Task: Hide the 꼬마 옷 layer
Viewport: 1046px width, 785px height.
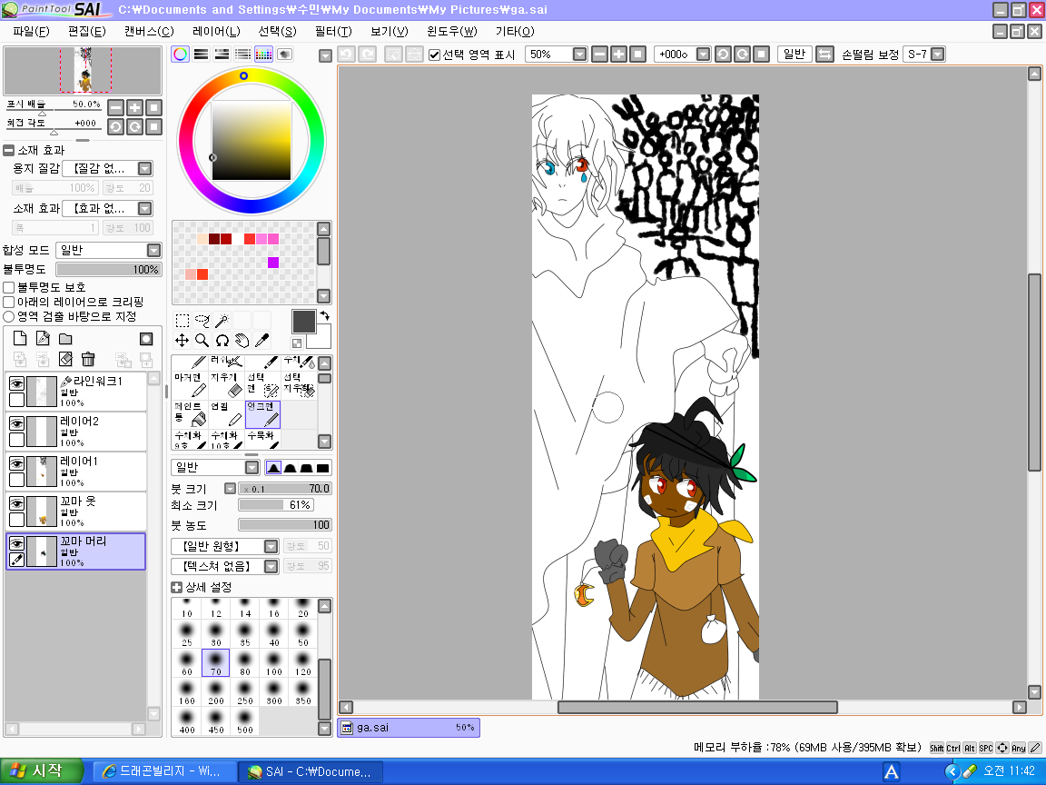Action: point(16,503)
